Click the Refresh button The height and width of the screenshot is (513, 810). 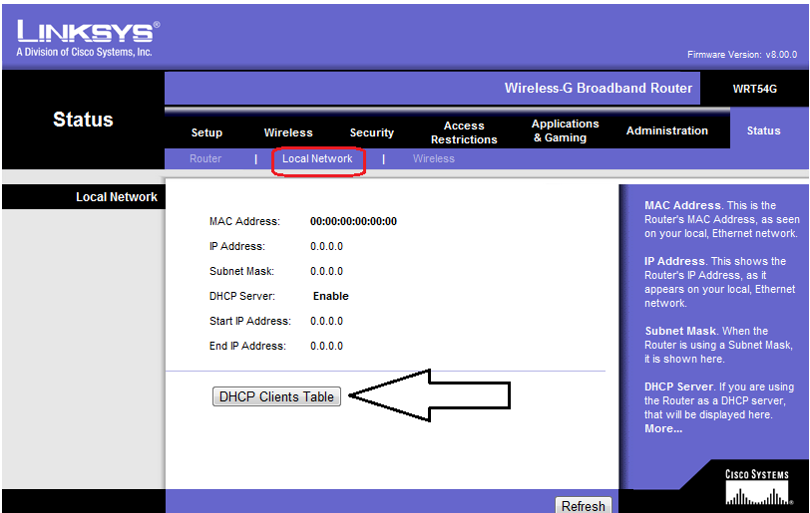pos(584,505)
